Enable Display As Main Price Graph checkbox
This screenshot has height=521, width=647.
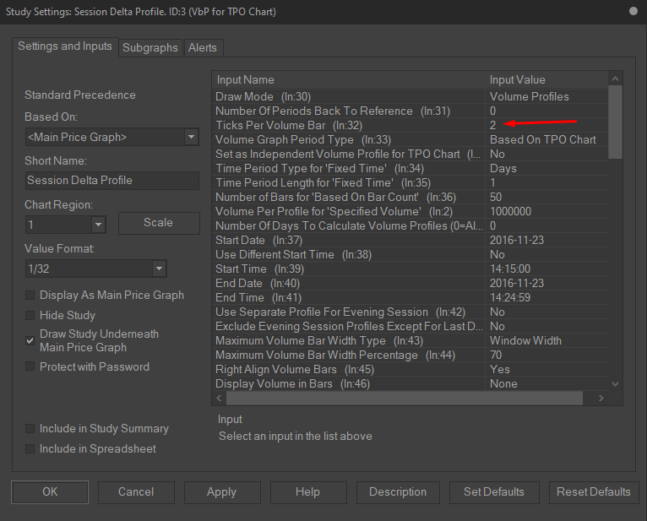coord(30,296)
